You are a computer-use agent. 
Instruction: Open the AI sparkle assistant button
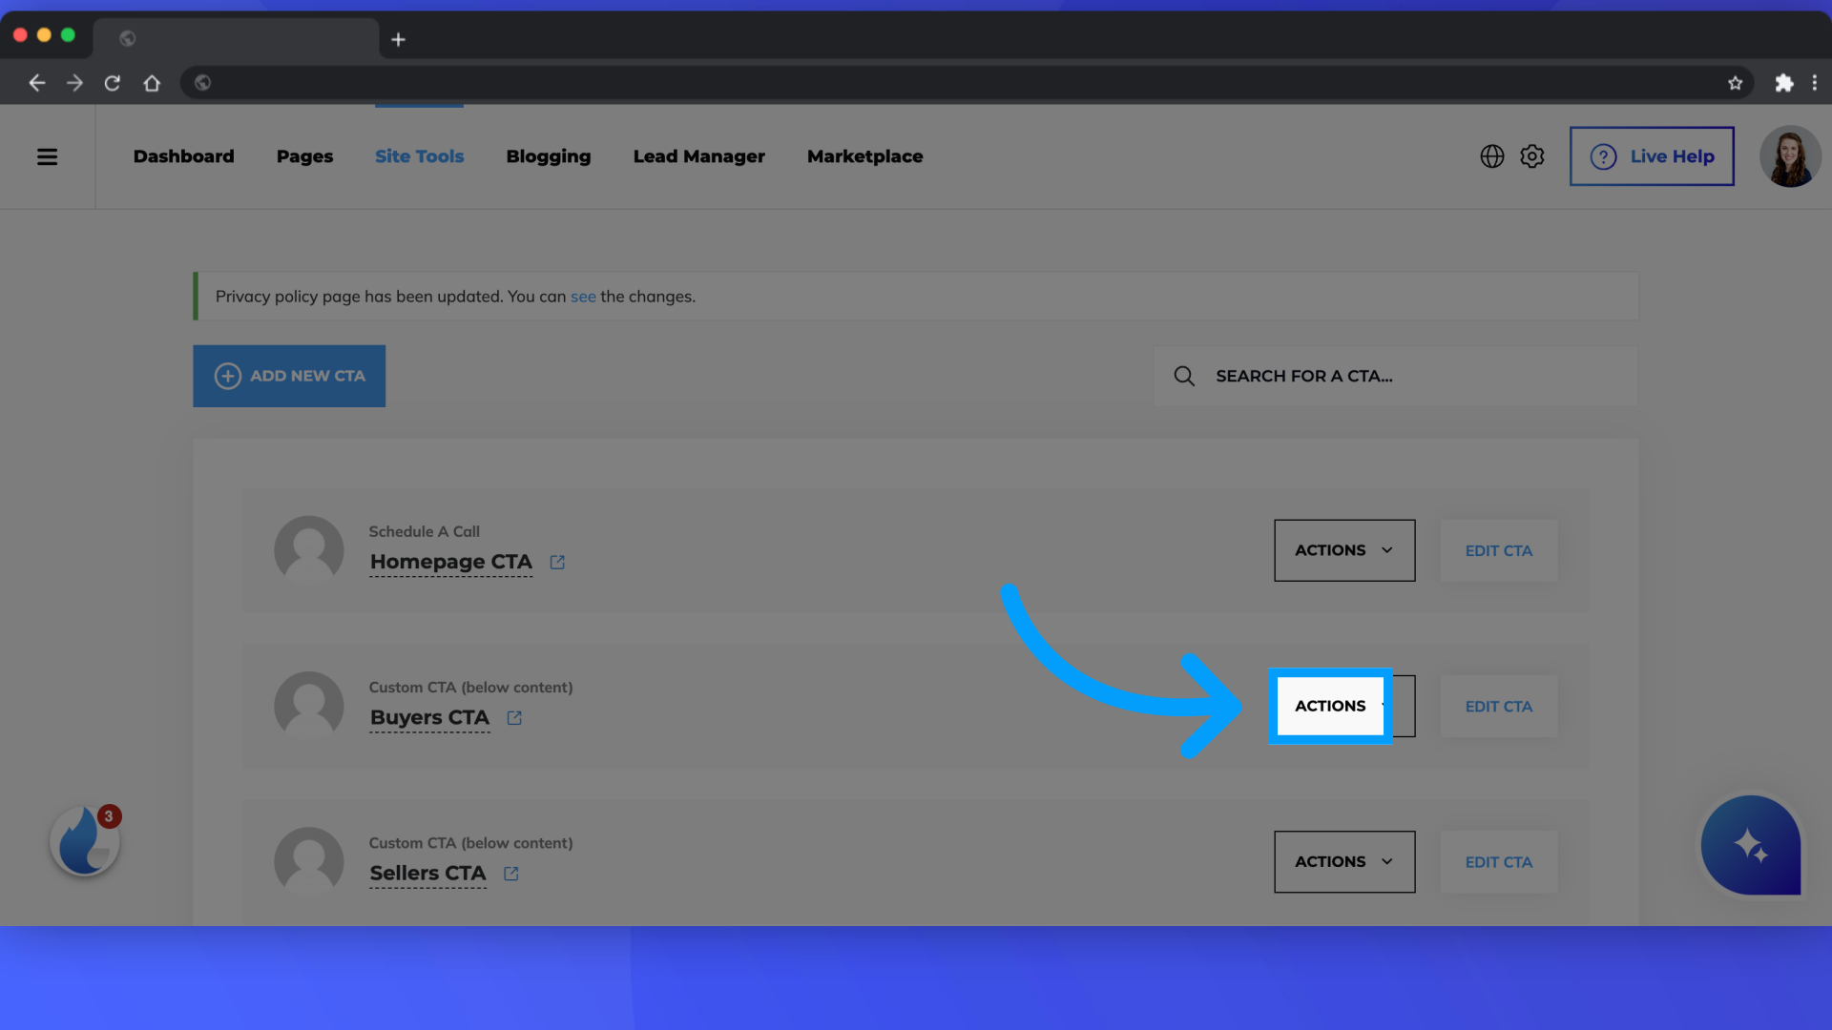pos(1751,845)
